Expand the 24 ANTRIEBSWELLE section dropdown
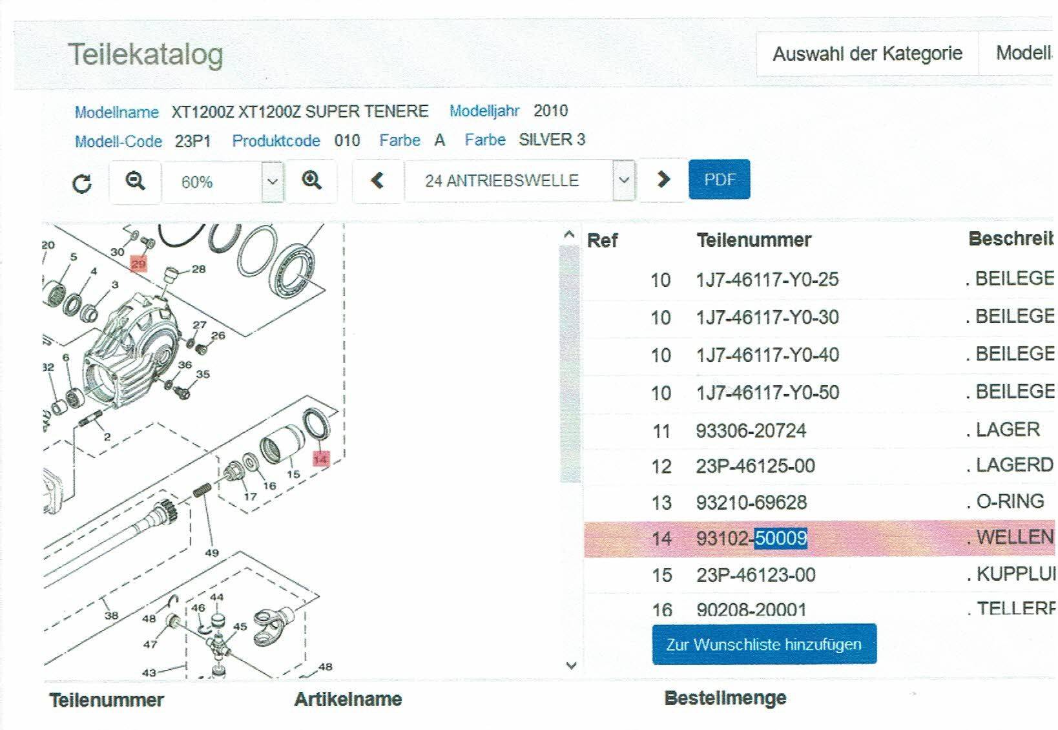The width and height of the screenshot is (1058, 730). point(623,181)
